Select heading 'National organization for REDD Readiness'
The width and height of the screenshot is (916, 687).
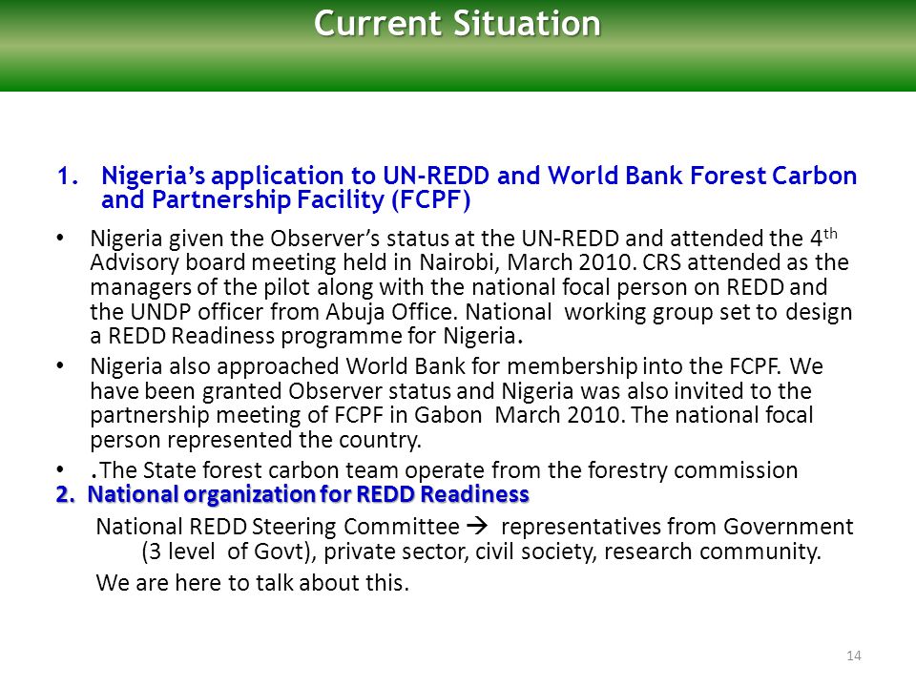pyautogui.click(x=308, y=494)
